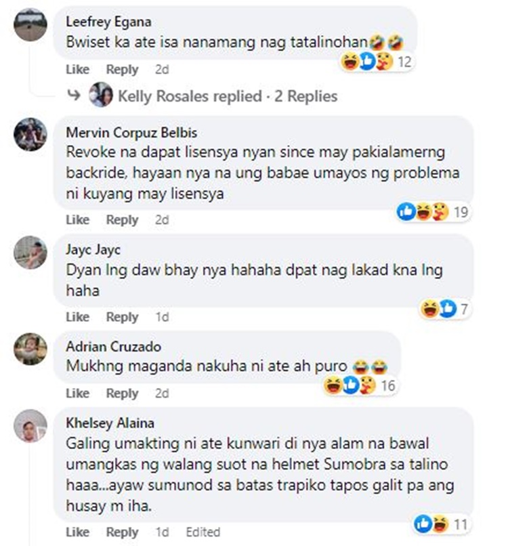508x546 pixels.
Task: Visit Khelsey Alaina's profile via name
Action: point(110,423)
